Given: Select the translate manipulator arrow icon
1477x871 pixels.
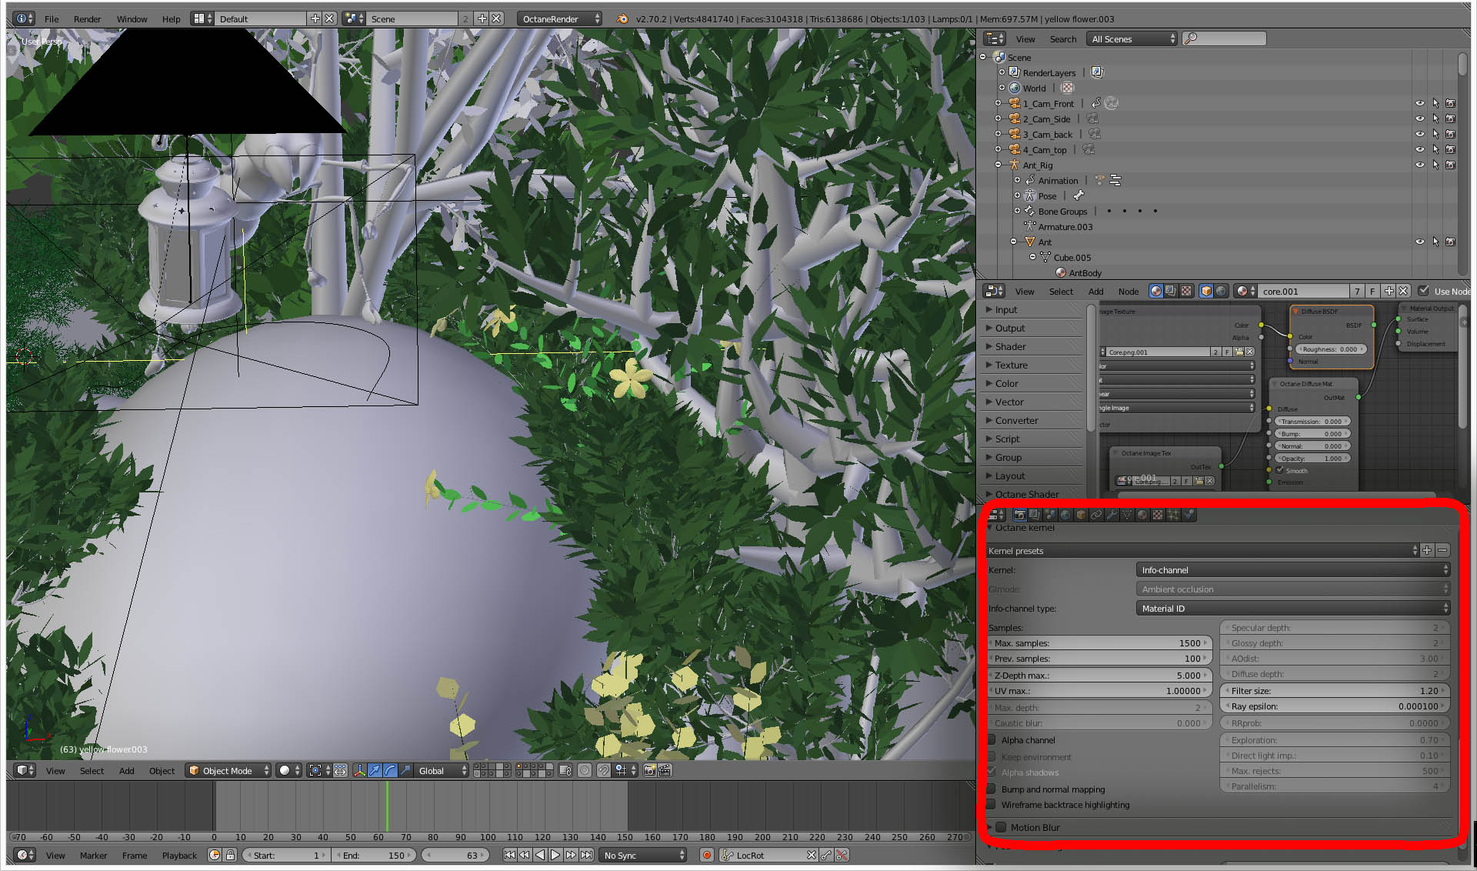Looking at the screenshot, I should (375, 770).
